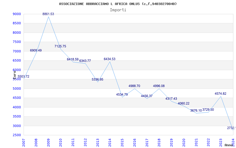Click the x-axis year 2016
The width and height of the screenshot is (236, 148).
point(135,143)
